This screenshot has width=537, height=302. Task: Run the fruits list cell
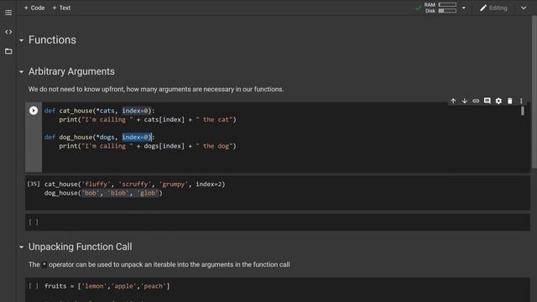(34, 285)
